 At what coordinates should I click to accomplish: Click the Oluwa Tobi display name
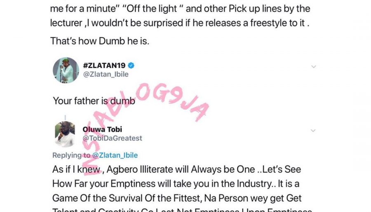(x=102, y=129)
